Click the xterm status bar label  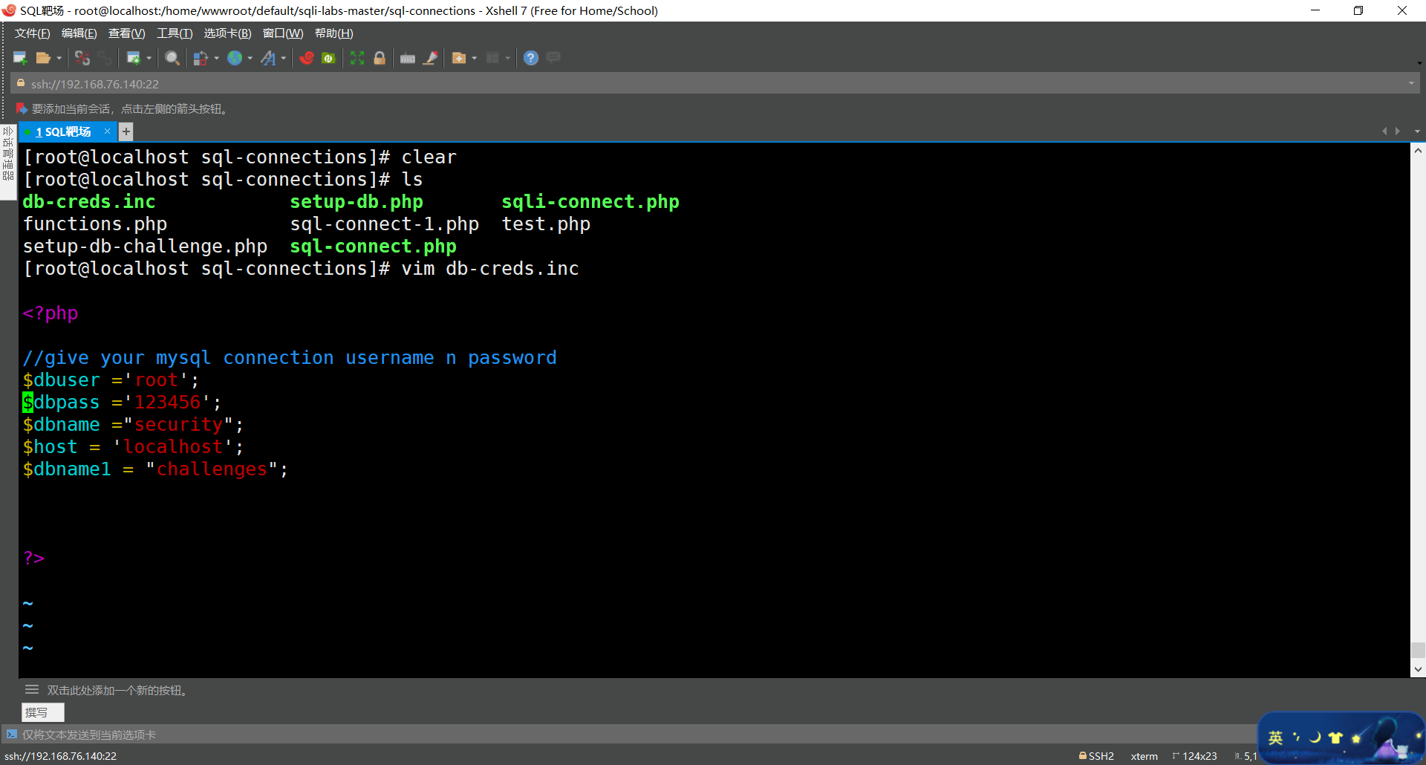click(x=1144, y=756)
